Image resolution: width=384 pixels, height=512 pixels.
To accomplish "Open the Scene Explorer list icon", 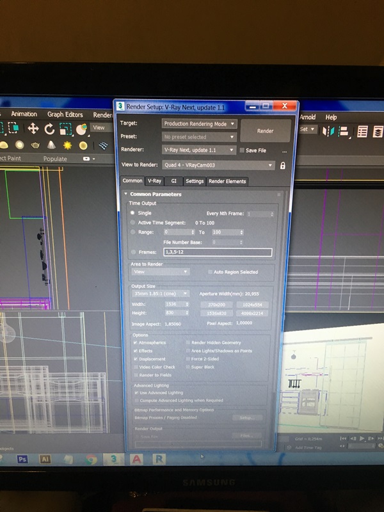I will click(362, 132).
